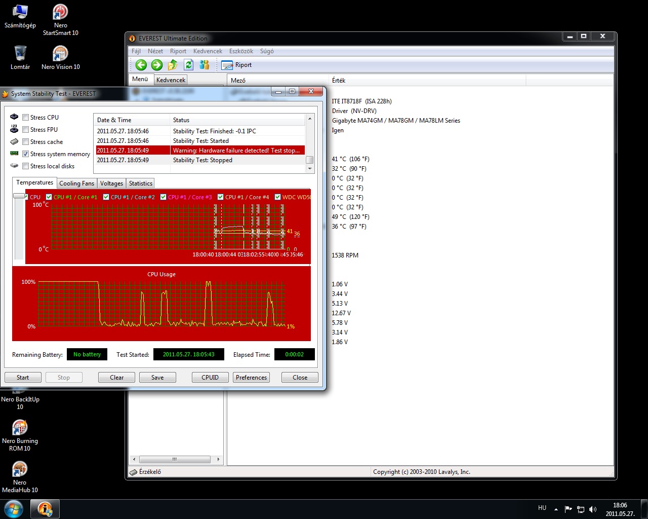Click the users icon in EVEREST toolbar

[205, 65]
